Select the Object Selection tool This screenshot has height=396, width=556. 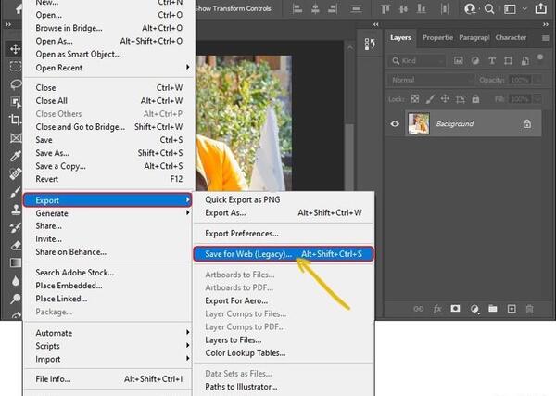pos(16,102)
